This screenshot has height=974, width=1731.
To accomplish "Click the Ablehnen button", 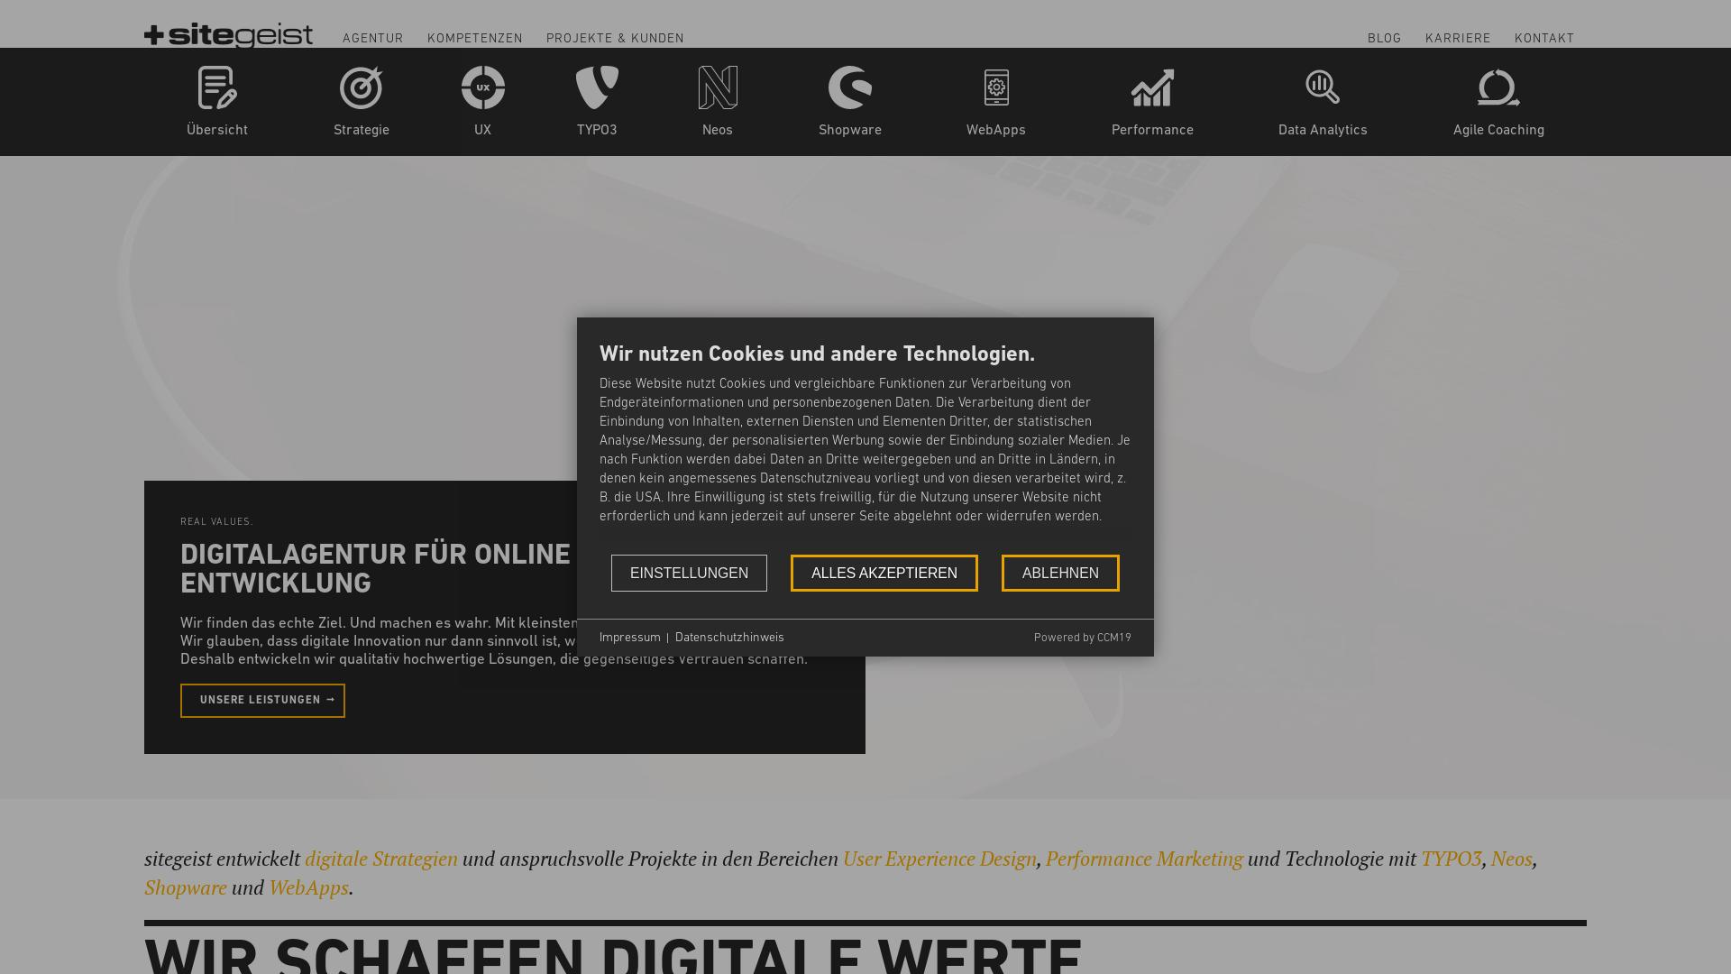I will (x=1060, y=574).
